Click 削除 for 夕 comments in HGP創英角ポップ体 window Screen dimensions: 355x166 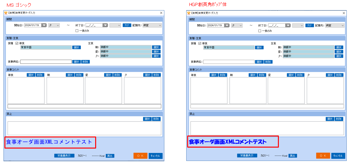[339, 75]
